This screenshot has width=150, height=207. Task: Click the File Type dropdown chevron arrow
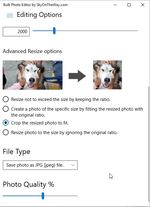coord(73,165)
